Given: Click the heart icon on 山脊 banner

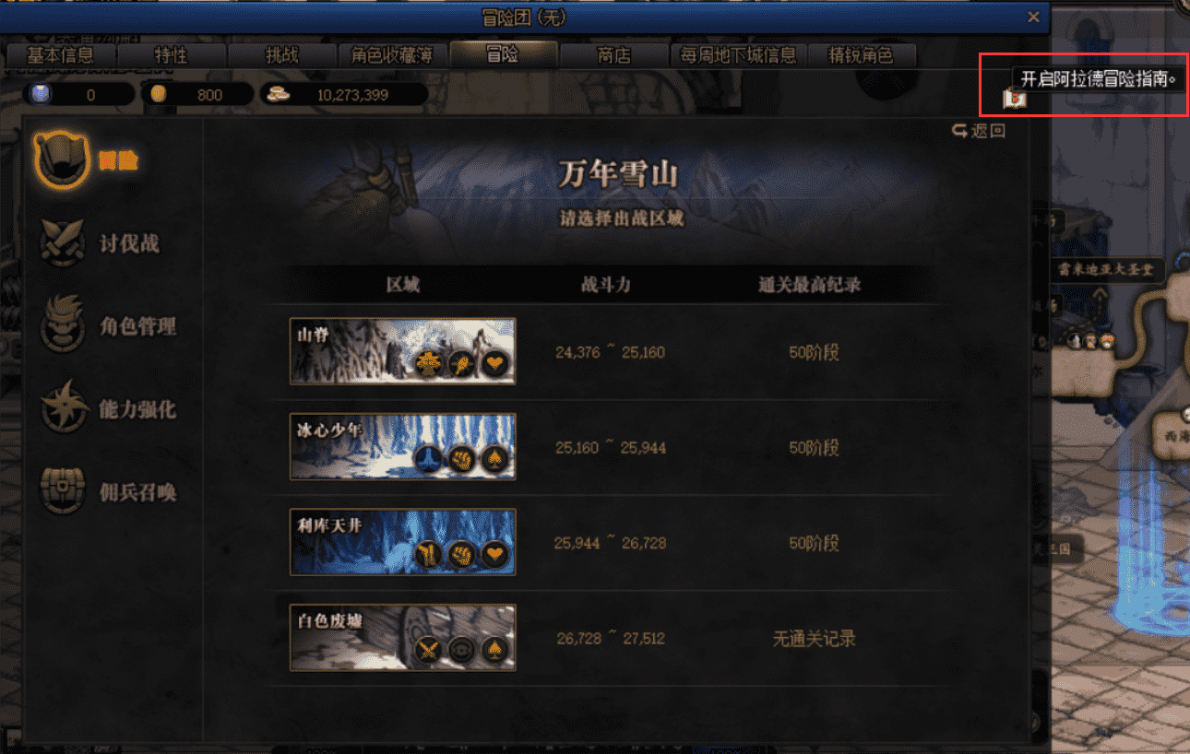Looking at the screenshot, I should click(496, 363).
